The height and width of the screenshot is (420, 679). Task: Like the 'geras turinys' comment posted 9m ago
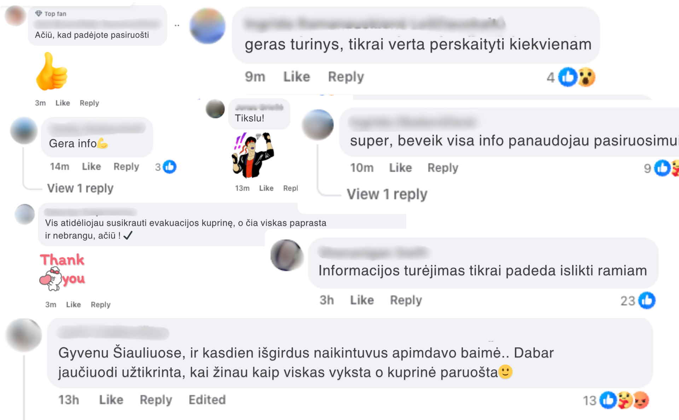tap(296, 77)
